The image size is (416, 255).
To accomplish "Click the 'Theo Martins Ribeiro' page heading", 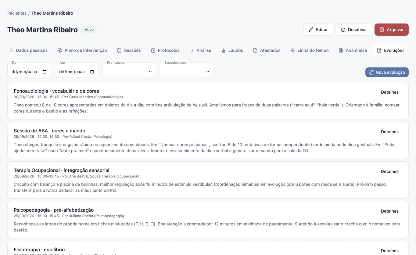I will [42, 30].
